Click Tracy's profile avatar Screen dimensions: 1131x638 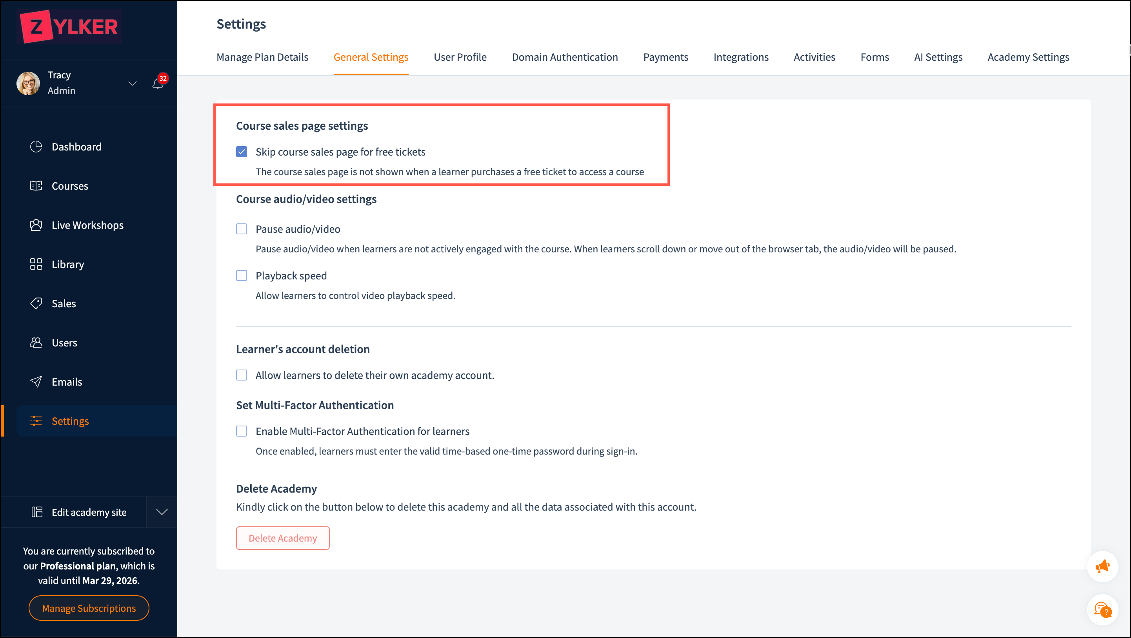[x=28, y=83]
